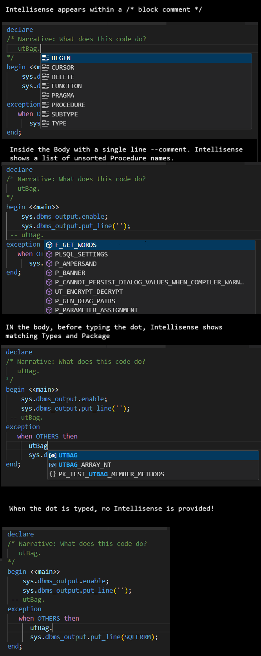Click the cube icon next to P_AMPERSAND
The width and height of the screenshot is (261, 656).
click(49, 264)
